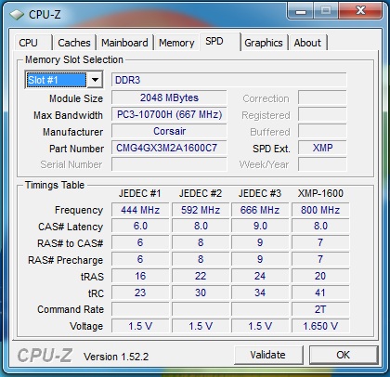The width and height of the screenshot is (390, 377).
Task: Click the 592 MHz frequency cell
Action: [x=201, y=210]
